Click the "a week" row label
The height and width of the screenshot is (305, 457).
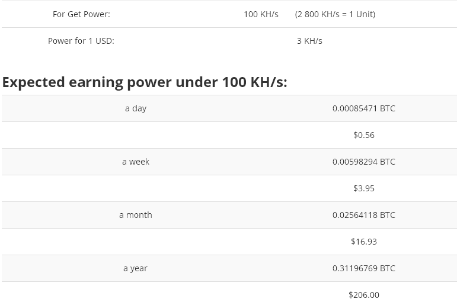click(136, 162)
